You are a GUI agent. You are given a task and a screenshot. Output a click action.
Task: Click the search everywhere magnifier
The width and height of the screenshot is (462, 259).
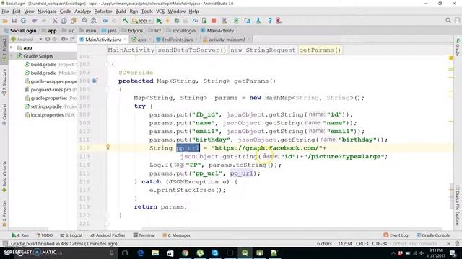(x=448, y=20)
